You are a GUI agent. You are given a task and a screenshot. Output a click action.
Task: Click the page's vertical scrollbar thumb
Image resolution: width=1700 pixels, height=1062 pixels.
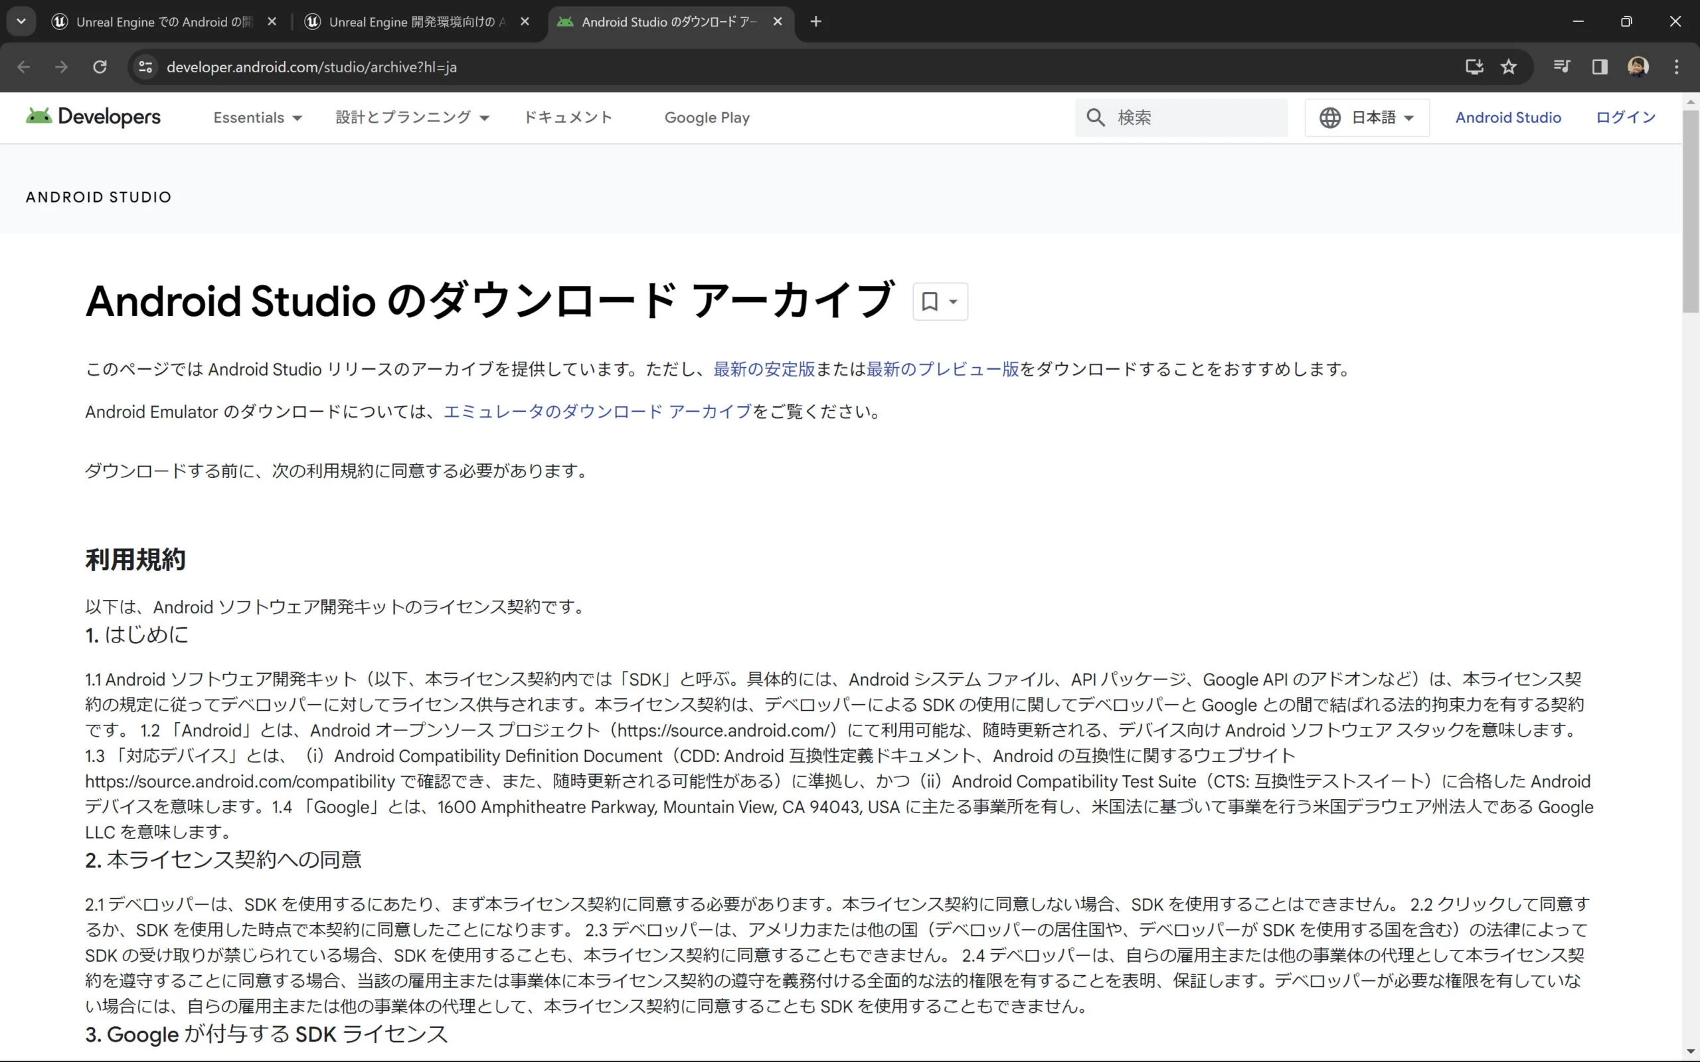(x=1690, y=210)
